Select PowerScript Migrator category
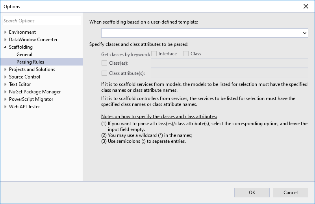The image size is (315, 204). point(31,99)
